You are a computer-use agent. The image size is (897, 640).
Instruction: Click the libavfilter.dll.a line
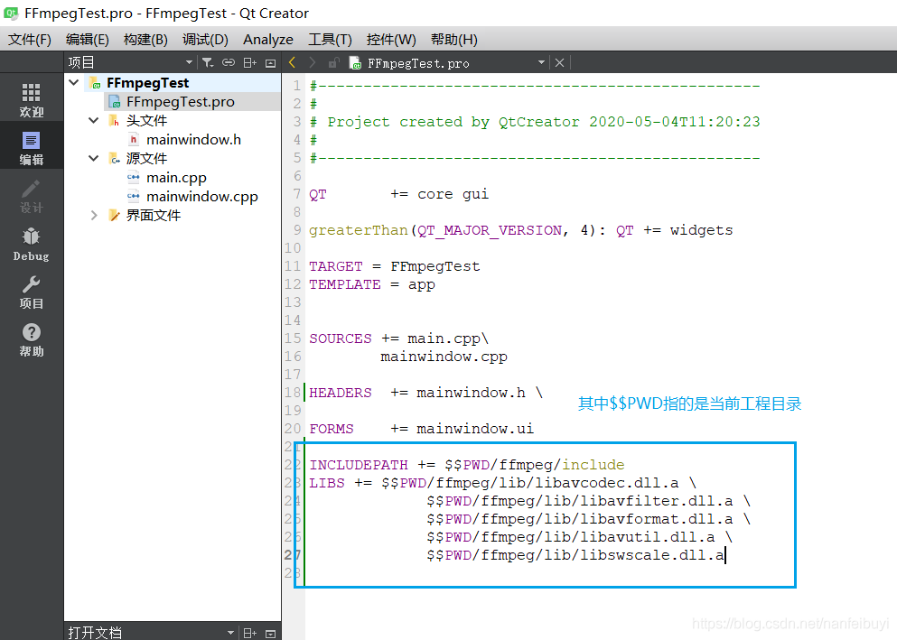pos(588,501)
